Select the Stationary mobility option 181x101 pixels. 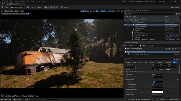pos(161,69)
